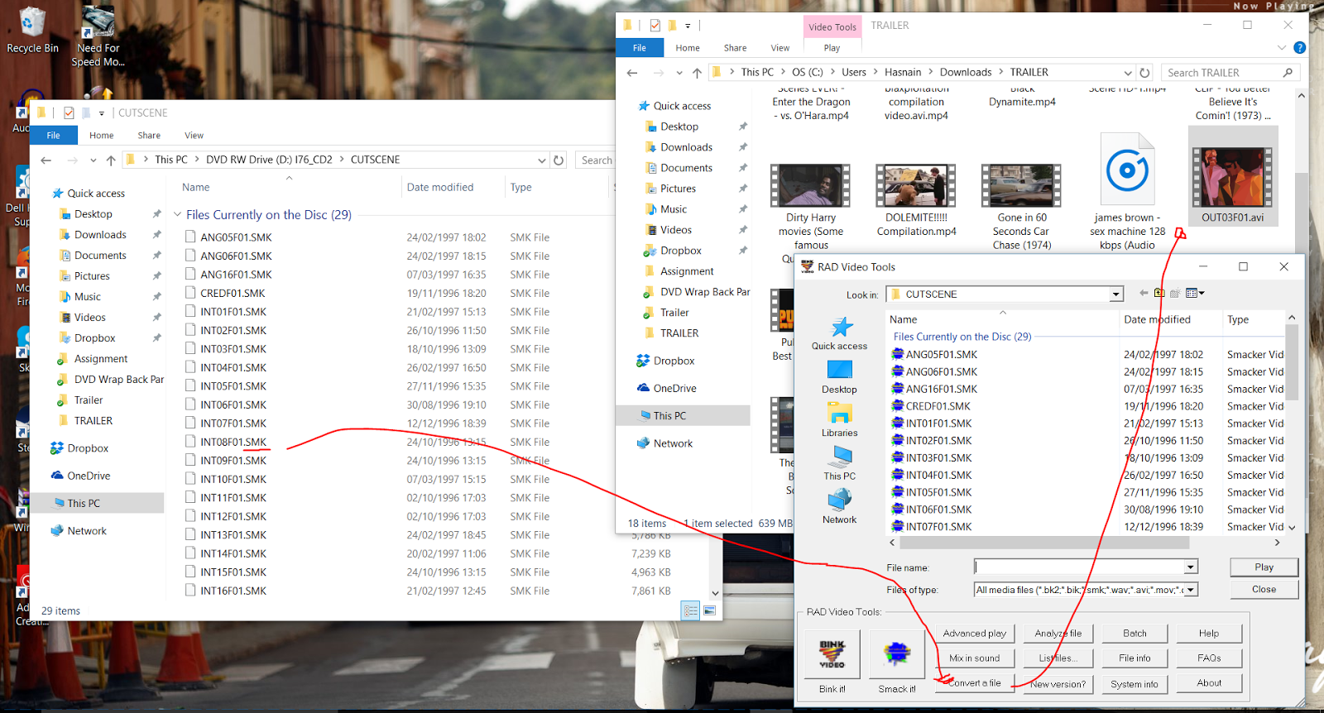Select ANG05F01.SMK Smacker file in RAD dialog

[941, 354]
